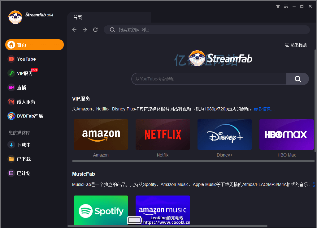Screen dimensions: 317x228
Task: Click the YouTube search magnifier button
Action: coord(297,79)
